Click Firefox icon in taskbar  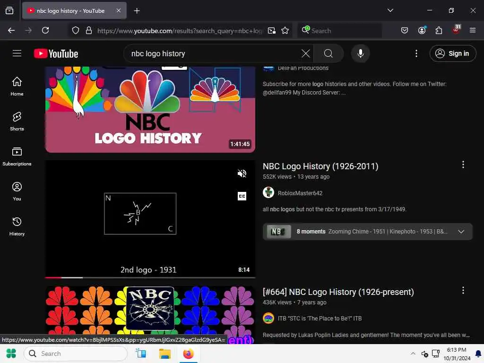(x=188, y=354)
